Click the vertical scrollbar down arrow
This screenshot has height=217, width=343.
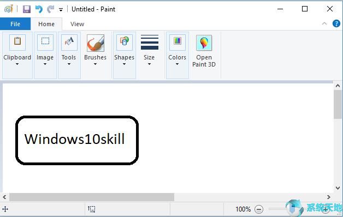(338, 188)
